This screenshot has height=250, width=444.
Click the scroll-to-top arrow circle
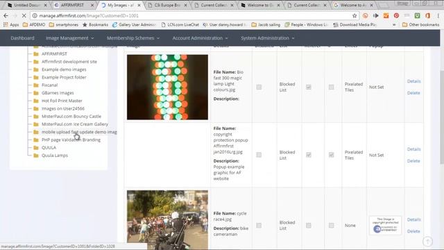pos(427,242)
